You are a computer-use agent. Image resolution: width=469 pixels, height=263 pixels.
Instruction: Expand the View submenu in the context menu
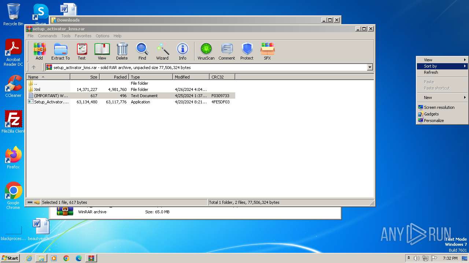tap(442, 60)
